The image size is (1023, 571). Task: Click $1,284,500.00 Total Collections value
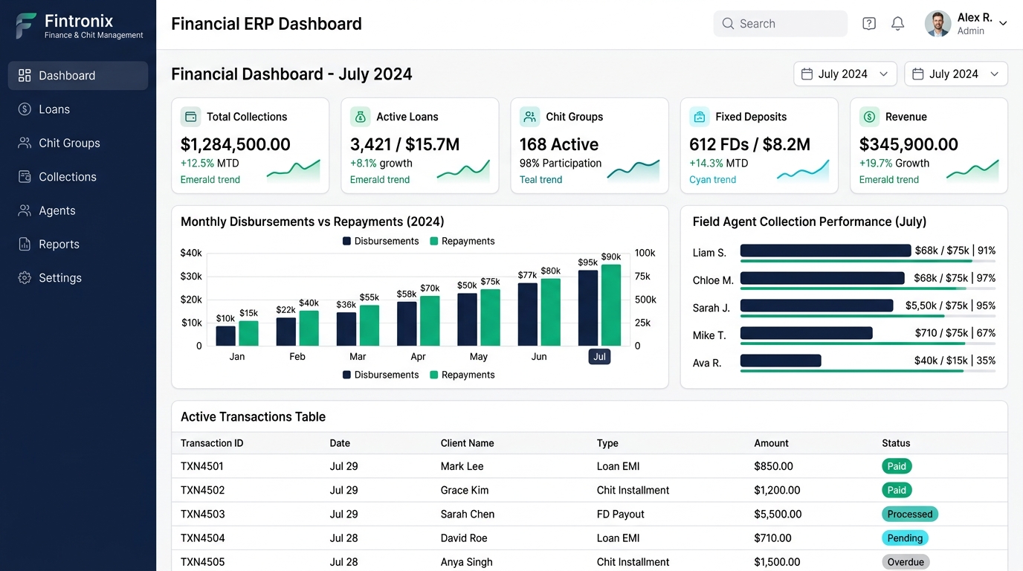click(x=236, y=144)
